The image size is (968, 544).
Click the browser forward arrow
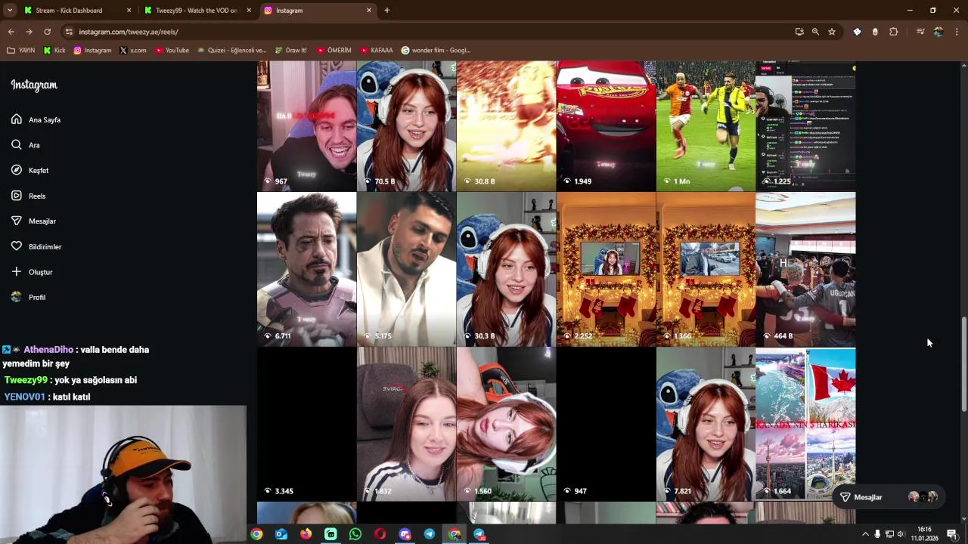pos(29,32)
